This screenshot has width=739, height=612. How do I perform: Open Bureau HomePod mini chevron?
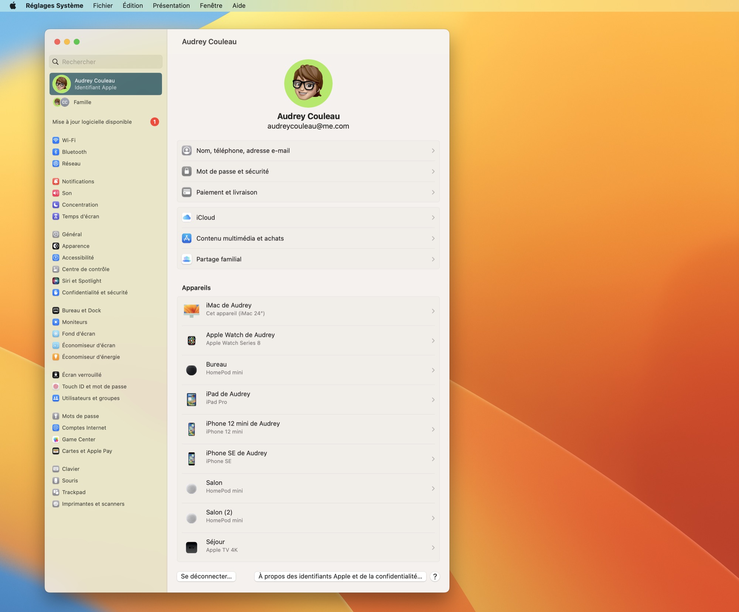pos(433,370)
